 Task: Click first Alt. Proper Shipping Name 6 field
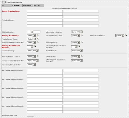tap(45, 106)
